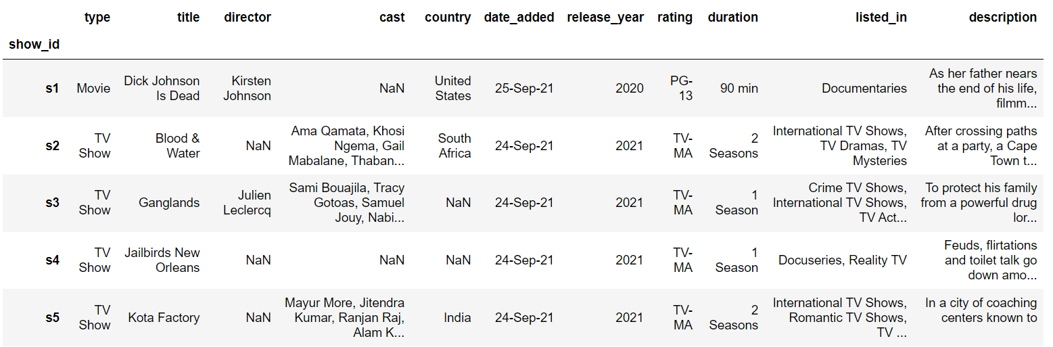
Task: Select 'Jailbirds New Orleans' title cell
Action: tap(162, 260)
